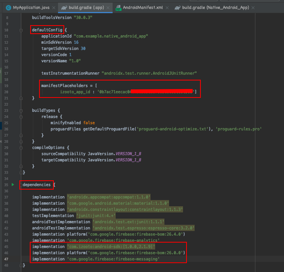Click the izooto_app_id key
284x272 pixels.
pyautogui.click(x=75, y=92)
